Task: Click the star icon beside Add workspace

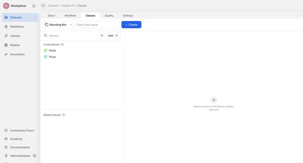Action: pos(34,156)
